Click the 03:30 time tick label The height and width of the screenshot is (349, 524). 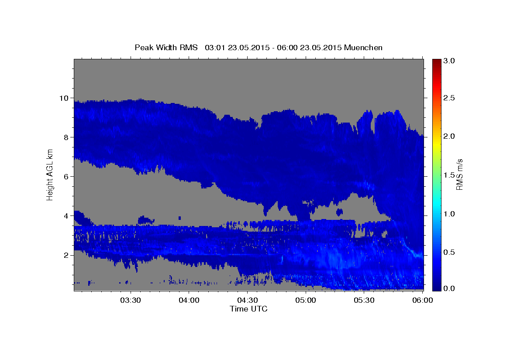click(131, 301)
